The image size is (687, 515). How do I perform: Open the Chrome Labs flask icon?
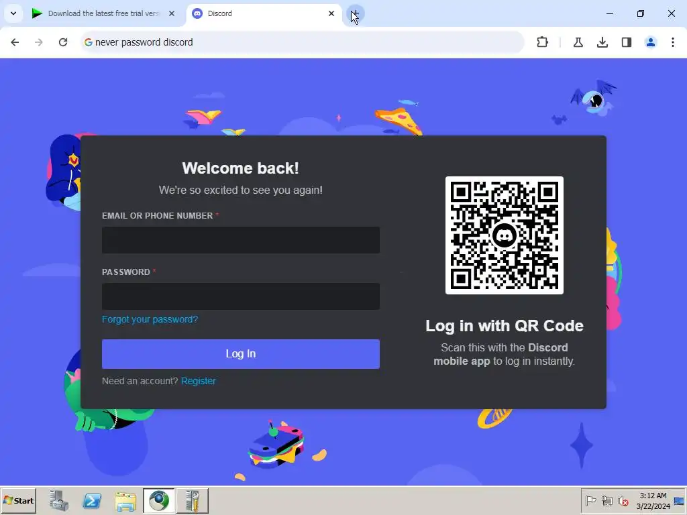click(x=578, y=42)
